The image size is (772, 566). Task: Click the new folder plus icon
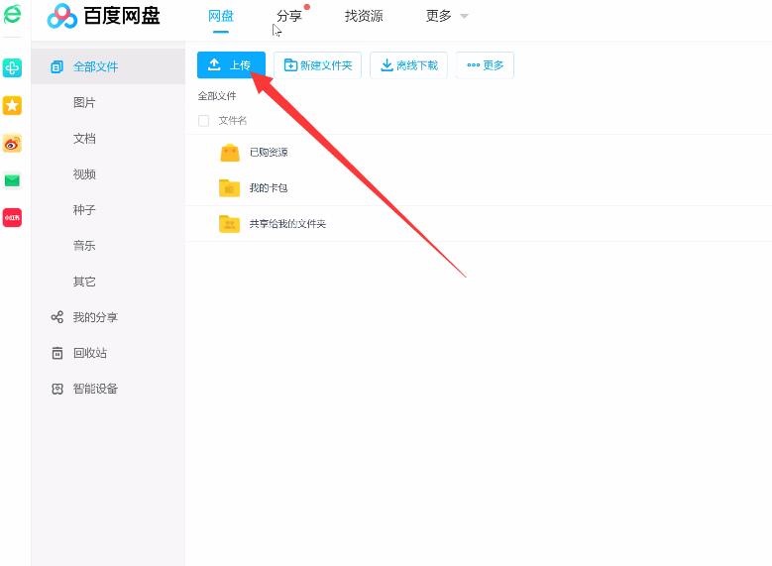(290, 65)
